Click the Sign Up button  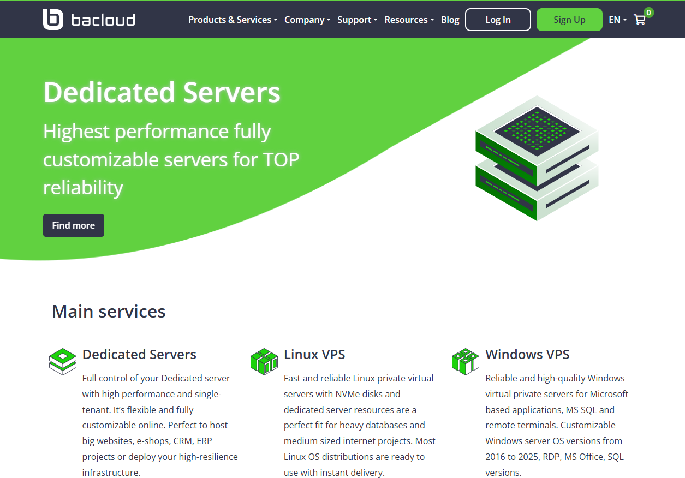point(569,20)
